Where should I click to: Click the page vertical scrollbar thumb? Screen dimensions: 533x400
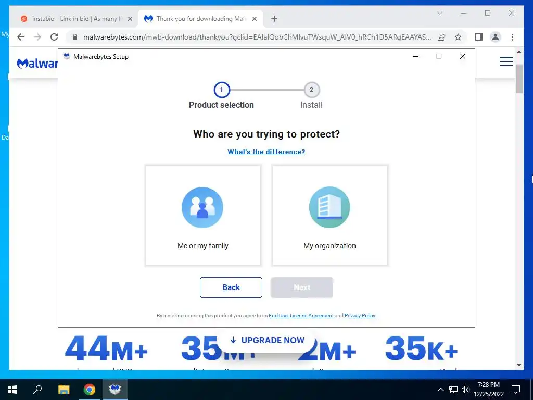519,78
